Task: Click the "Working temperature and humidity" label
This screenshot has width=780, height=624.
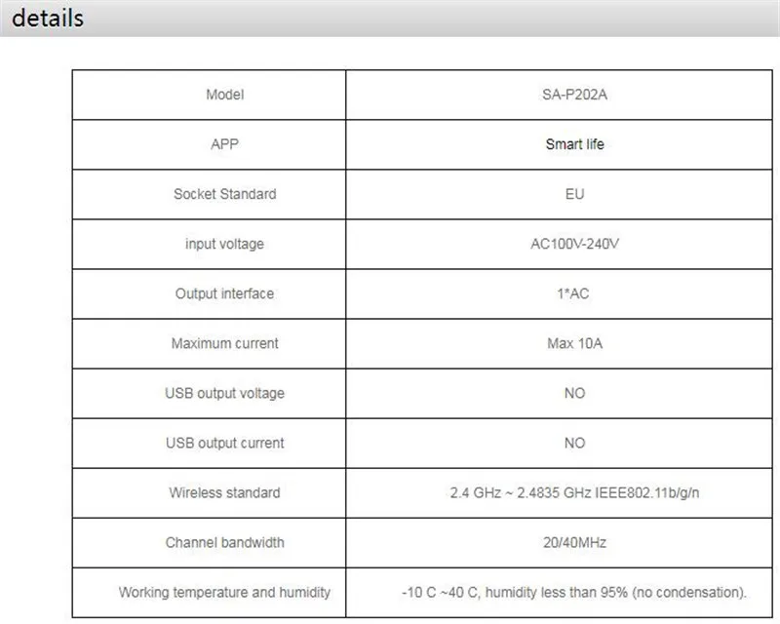Action: click(x=224, y=592)
